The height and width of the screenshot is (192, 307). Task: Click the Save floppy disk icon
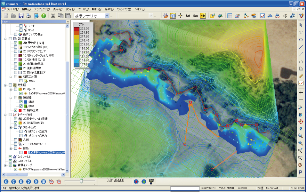click(x=21, y=15)
